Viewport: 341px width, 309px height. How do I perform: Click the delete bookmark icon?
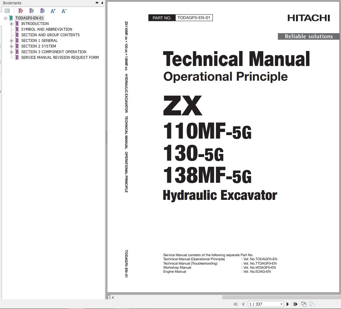pyautogui.click(x=21, y=11)
